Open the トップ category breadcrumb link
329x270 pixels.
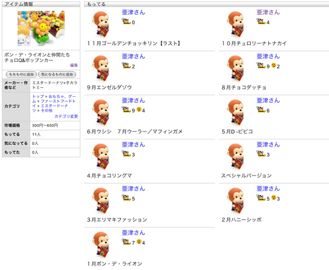38,96
